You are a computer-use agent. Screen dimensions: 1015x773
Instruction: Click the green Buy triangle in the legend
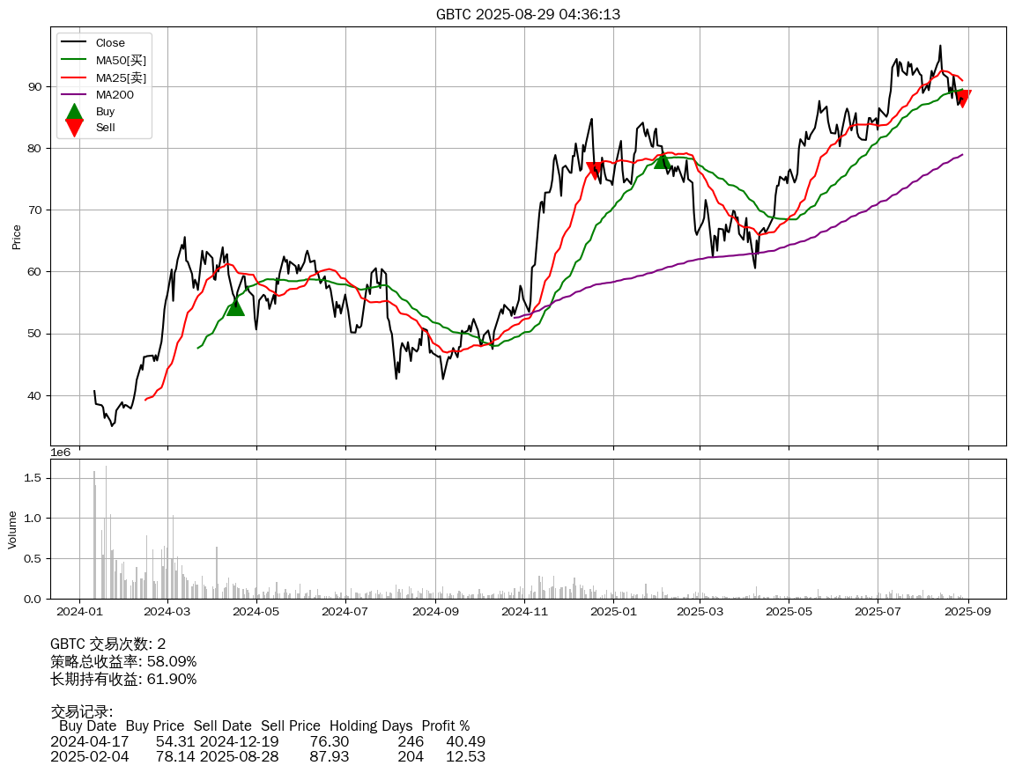pyautogui.click(x=75, y=112)
